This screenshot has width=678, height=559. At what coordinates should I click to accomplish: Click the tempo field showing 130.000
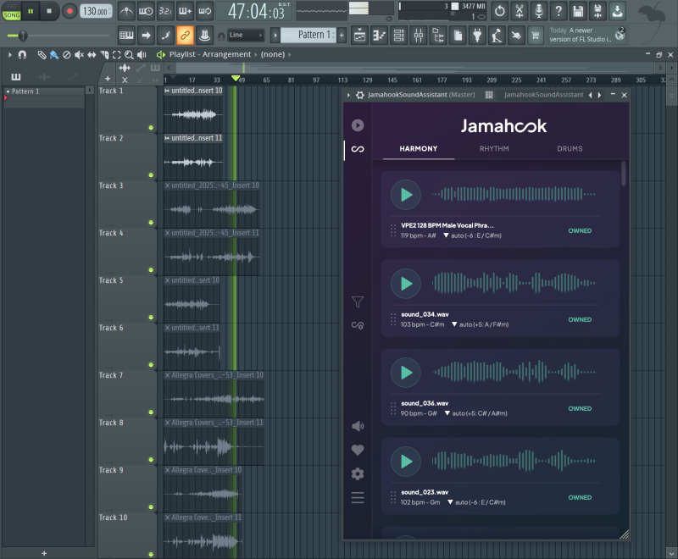click(x=96, y=11)
